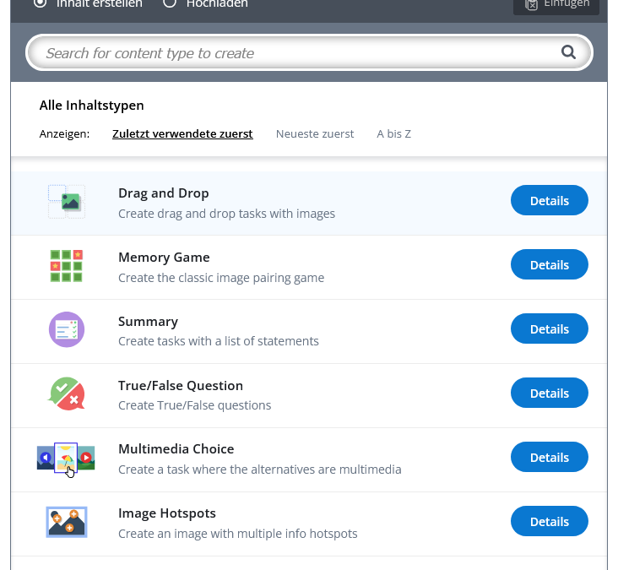The image size is (618, 570).
Task: View Details for Image Hotspots
Action: pos(549,522)
